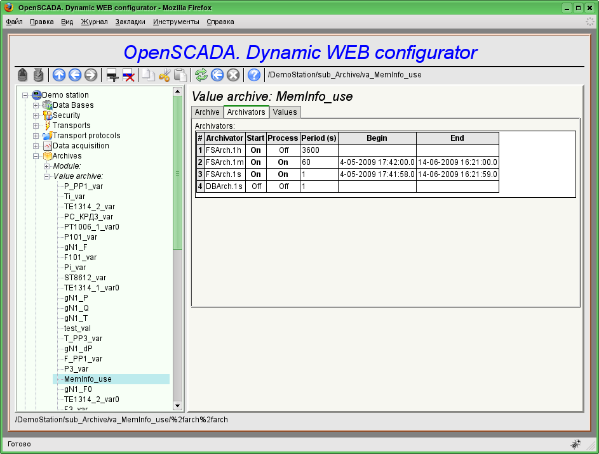The width and height of the screenshot is (599, 454).
Task: Click the Save to database toolbar icon
Action: click(38, 75)
